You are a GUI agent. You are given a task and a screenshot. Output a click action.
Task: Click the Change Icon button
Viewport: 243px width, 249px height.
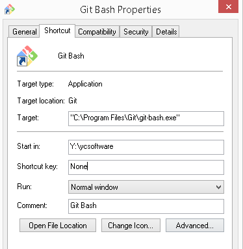tap(131, 226)
